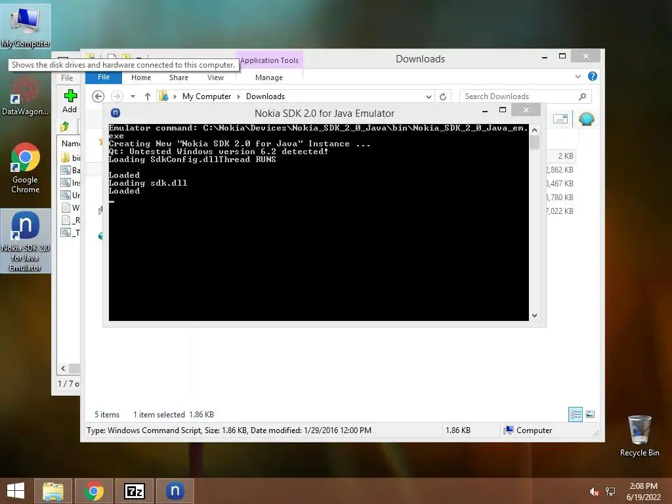Click inside the black console output area
Image resolution: width=672 pixels, height=504 pixels.
coord(318,223)
